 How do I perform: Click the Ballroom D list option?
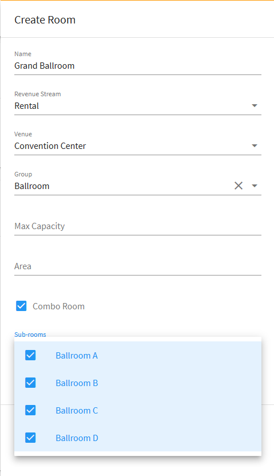[138, 438]
